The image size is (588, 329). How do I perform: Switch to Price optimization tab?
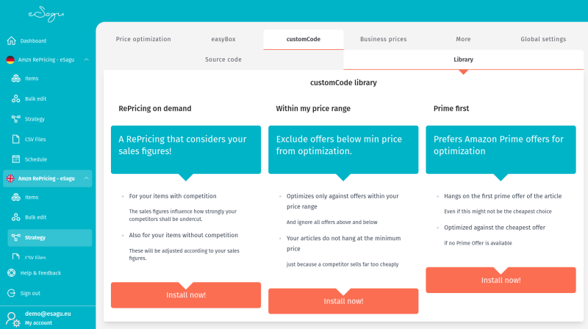[x=143, y=39]
